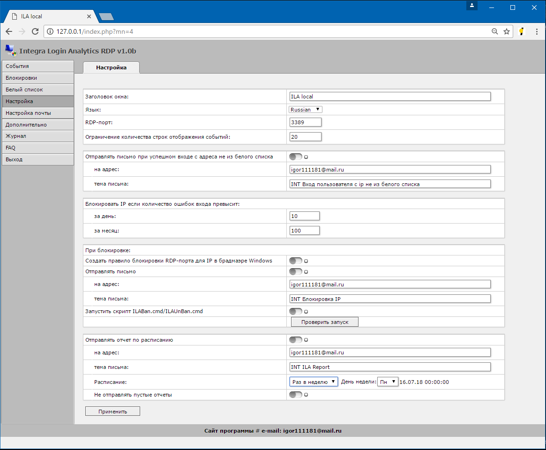Click the '16.07.18 00:00:00' schedule date text
Viewport: 546px width, 450px height.
424,382
